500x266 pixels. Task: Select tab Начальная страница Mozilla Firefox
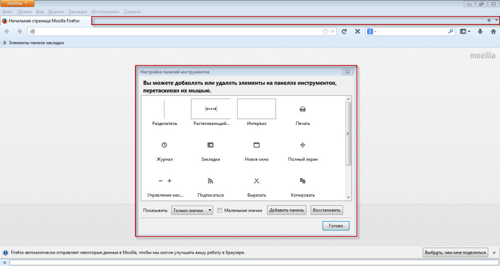coord(46,20)
